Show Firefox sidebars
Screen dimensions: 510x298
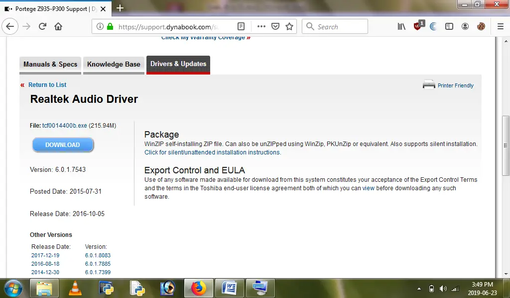pyautogui.click(x=449, y=27)
